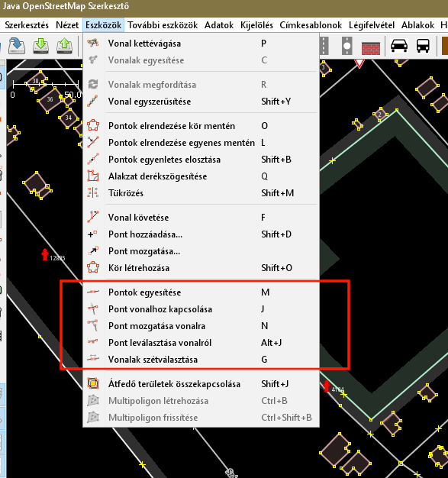The height and width of the screenshot is (478, 448).
Task: Open the Ablakok menu
Action: click(417, 25)
